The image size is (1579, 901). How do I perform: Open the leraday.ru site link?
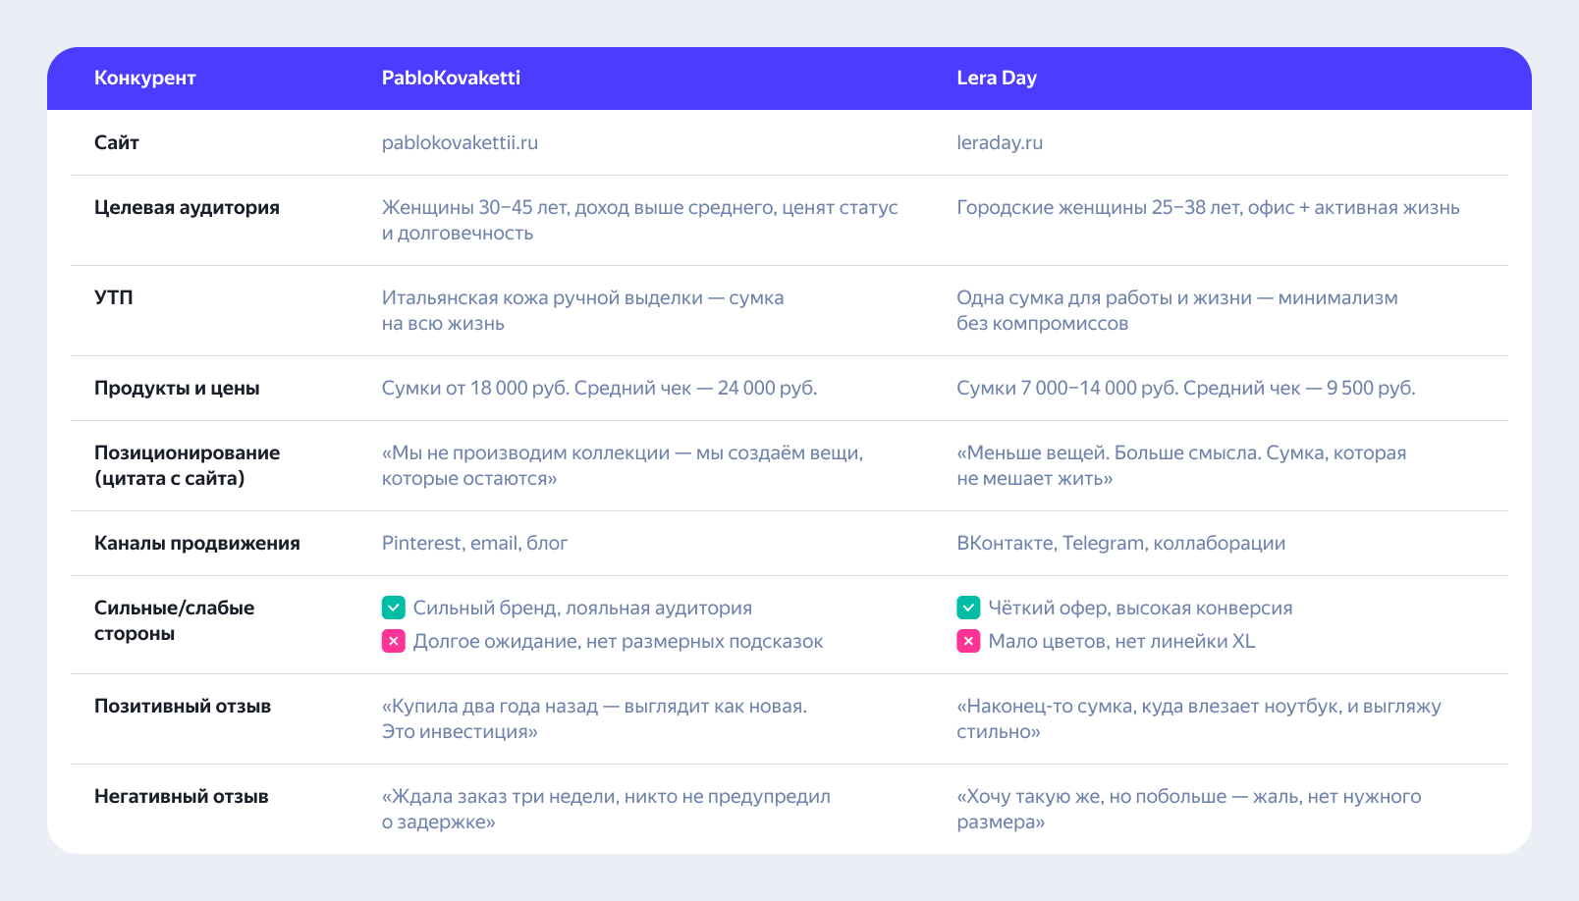[x=1000, y=142]
